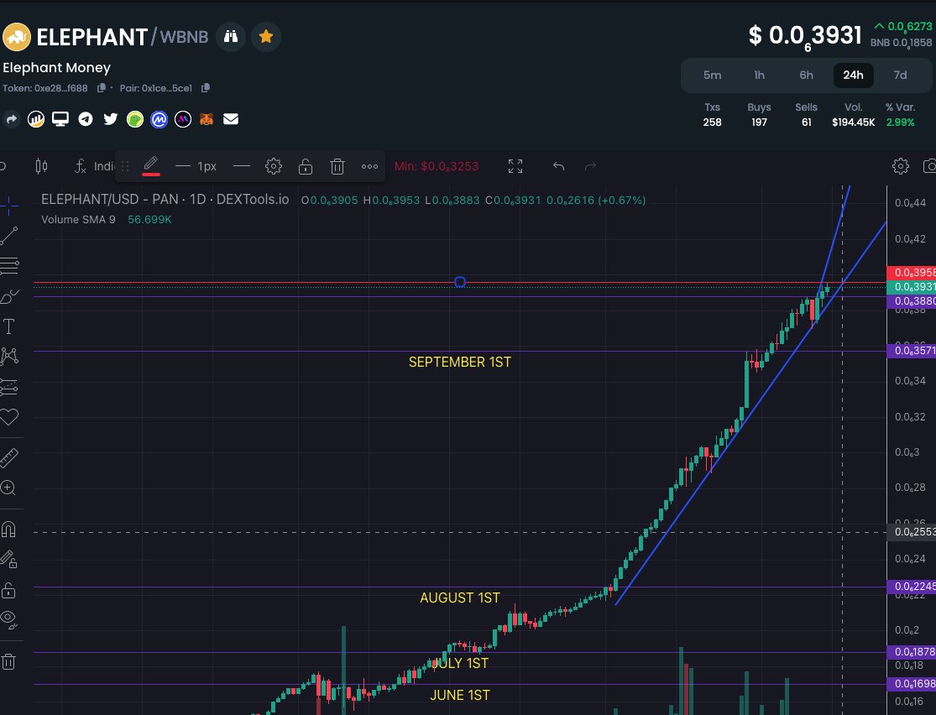Screen dimensions: 936x715
Task: Open the purple M logo icon
Action: (183, 119)
